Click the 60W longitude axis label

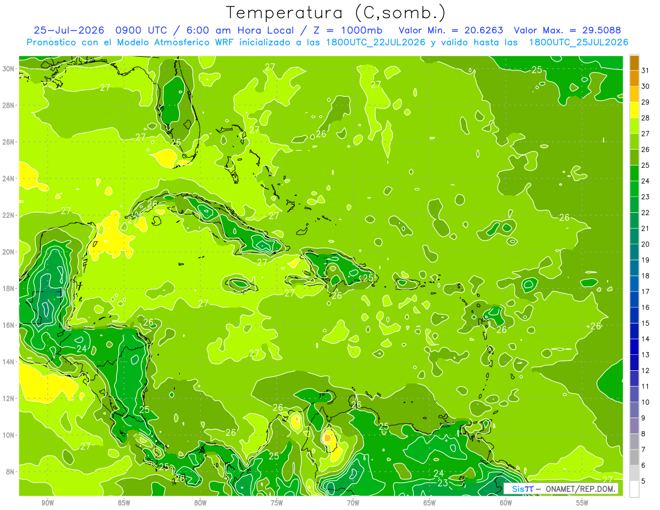tap(506, 503)
